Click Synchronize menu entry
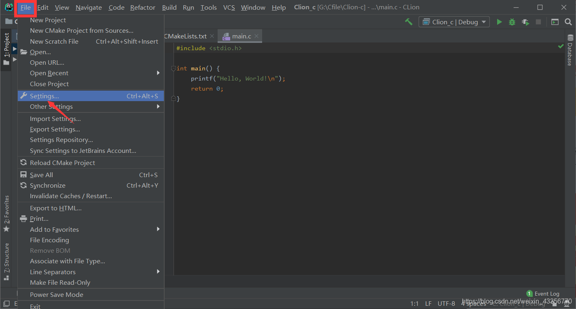Viewport: 576px width, 309px height. pyautogui.click(x=91, y=186)
